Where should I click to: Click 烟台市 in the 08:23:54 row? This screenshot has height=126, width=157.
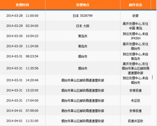[83, 56]
